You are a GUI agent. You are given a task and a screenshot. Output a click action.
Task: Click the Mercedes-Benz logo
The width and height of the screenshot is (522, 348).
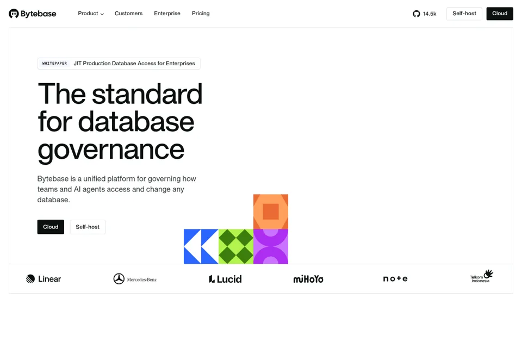click(x=135, y=279)
